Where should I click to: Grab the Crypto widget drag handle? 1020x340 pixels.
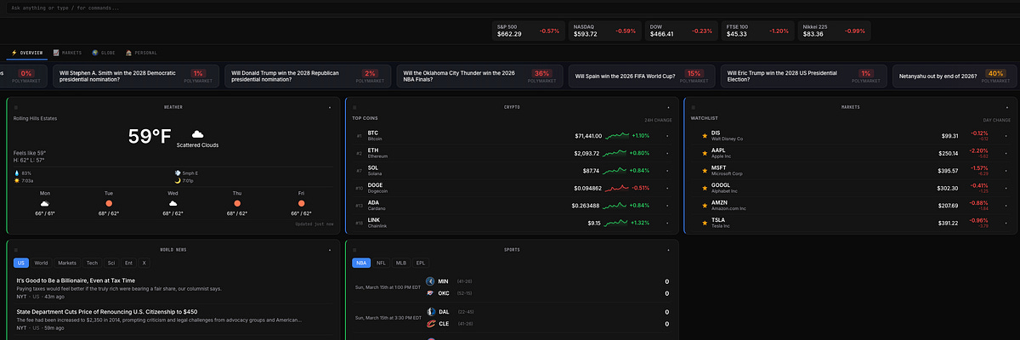(354, 107)
